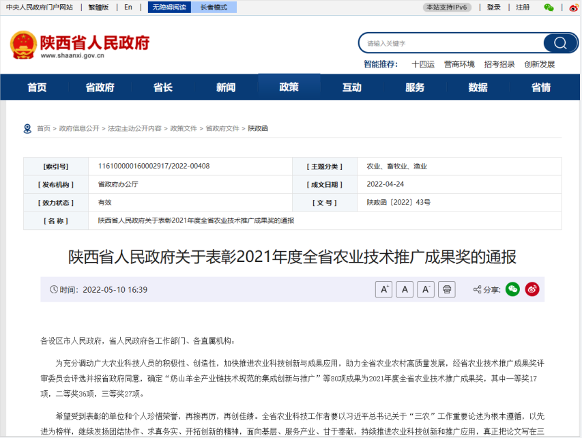This screenshot has height=438, width=582.
Task: Focus the keyword search input field
Action: point(453,44)
